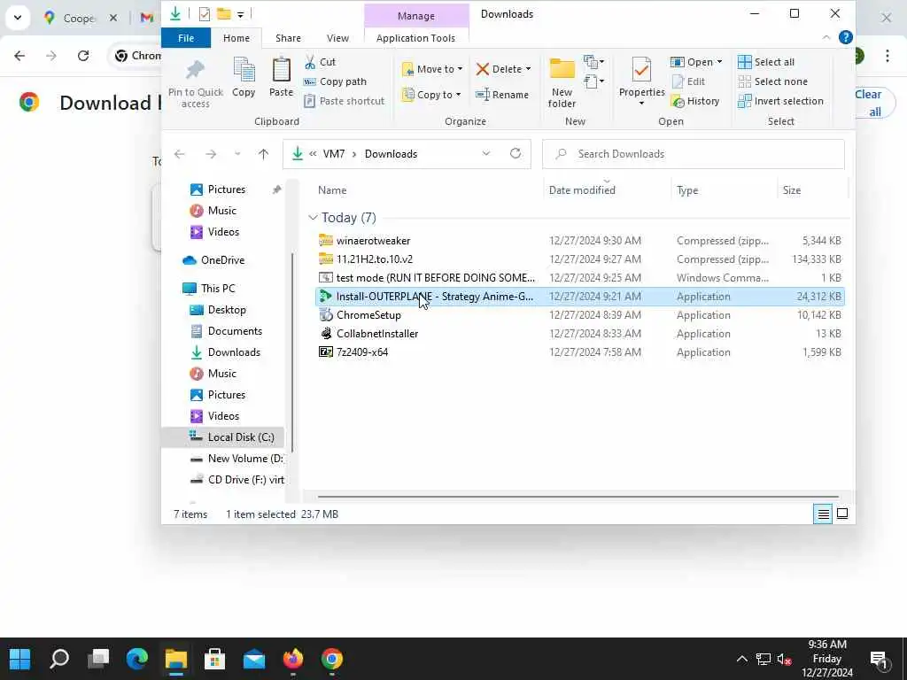907x680 pixels.
Task: Click Invert selection
Action: 781,101
